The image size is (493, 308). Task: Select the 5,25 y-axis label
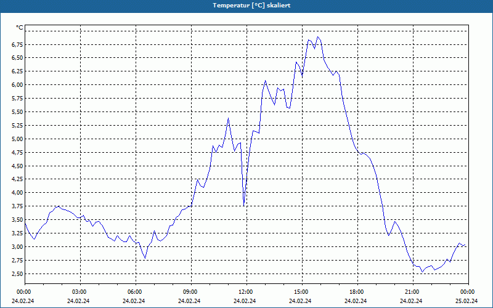(17, 126)
